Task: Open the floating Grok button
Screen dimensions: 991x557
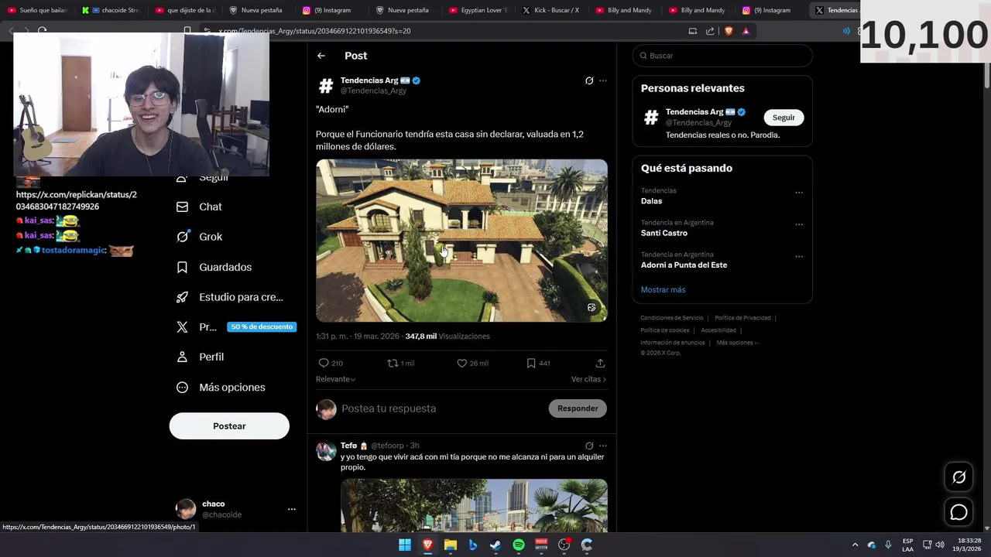Action: click(x=958, y=477)
